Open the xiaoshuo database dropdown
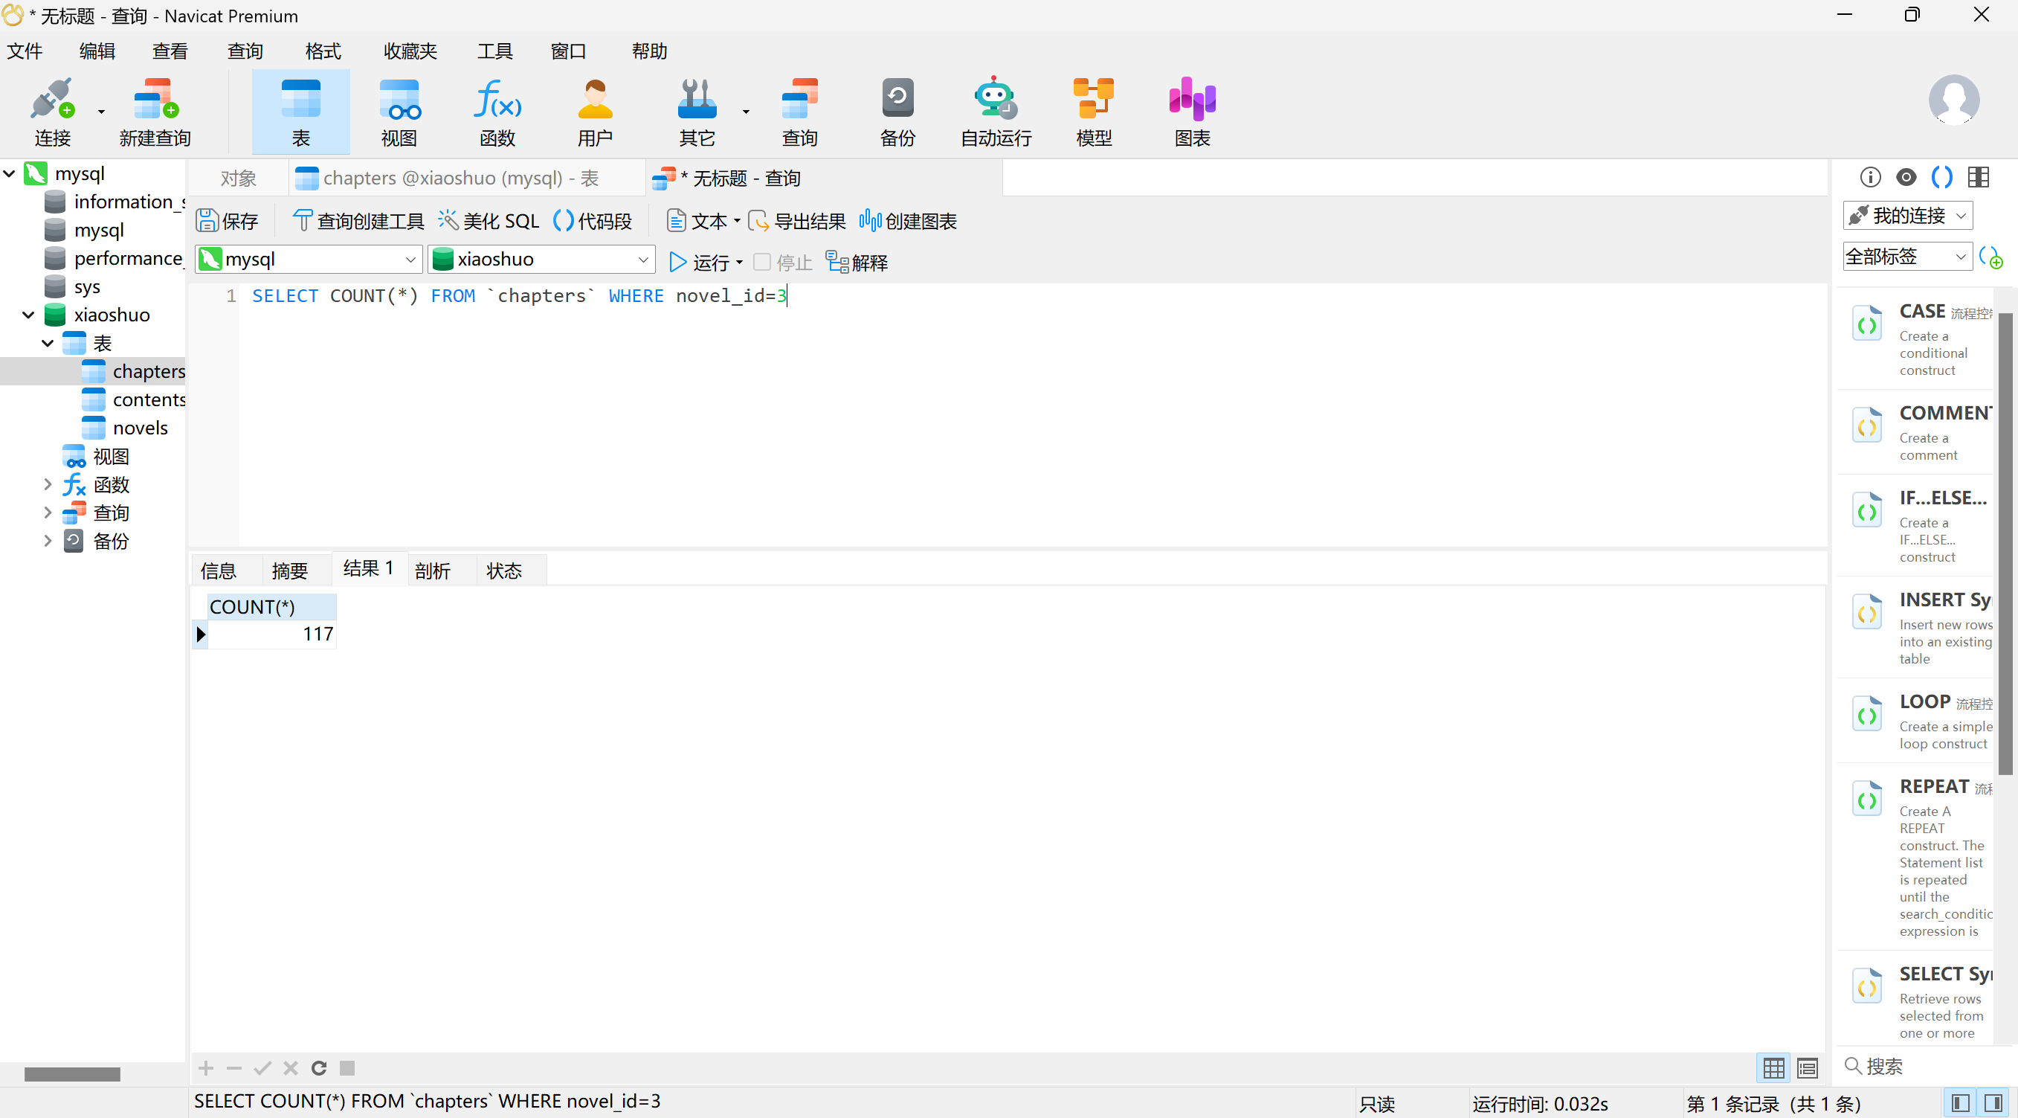This screenshot has height=1118, width=2018. pos(642,260)
